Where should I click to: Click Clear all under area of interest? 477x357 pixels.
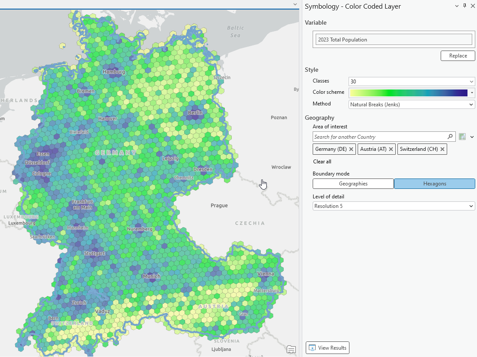click(x=322, y=162)
